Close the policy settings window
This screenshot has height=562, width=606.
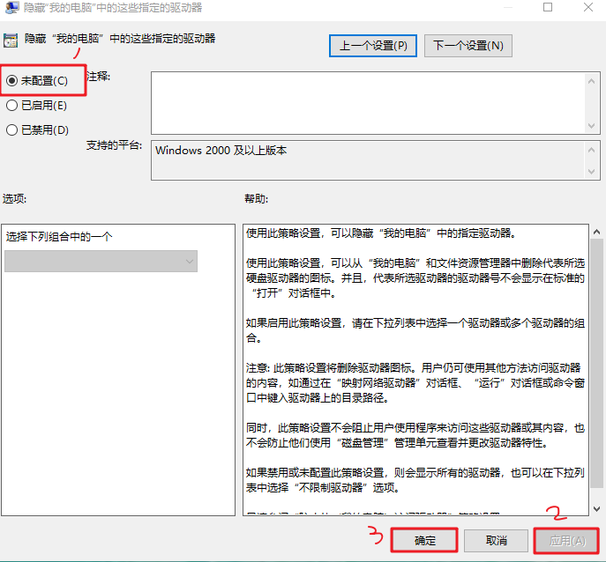point(587,7)
